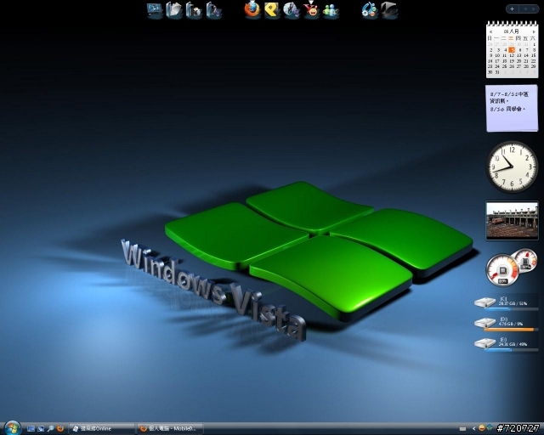Click the E: drive blue usage bar

[x=512, y=350]
